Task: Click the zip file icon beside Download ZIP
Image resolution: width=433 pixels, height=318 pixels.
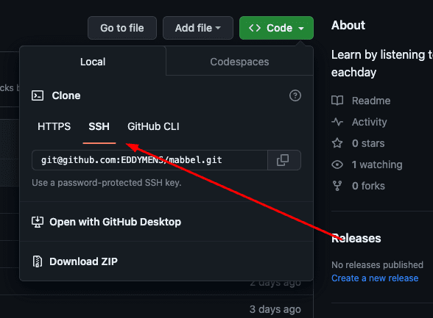Action: click(38, 261)
